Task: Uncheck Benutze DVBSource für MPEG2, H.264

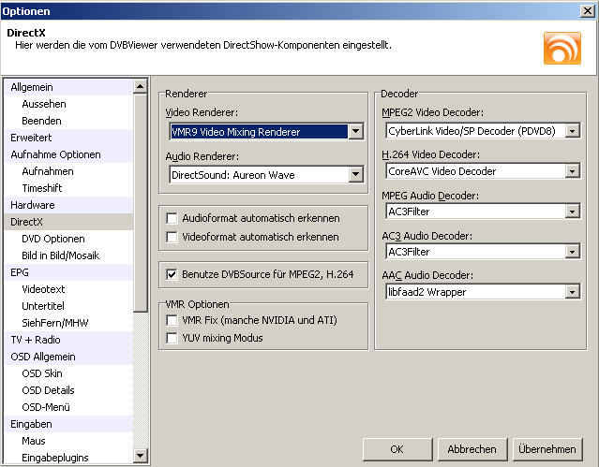Action: [172, 274]
